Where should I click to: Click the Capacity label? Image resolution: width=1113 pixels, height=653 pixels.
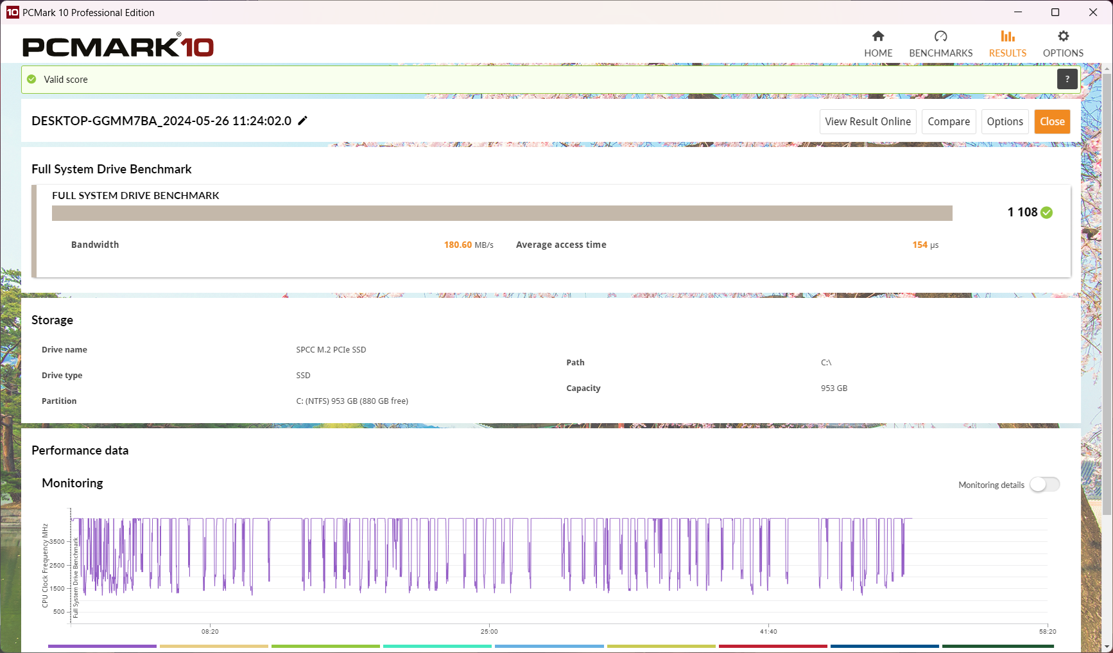coord(583,388)
